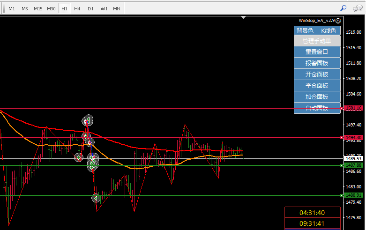Select the green 1480.91 price line handle

(342, 195)
